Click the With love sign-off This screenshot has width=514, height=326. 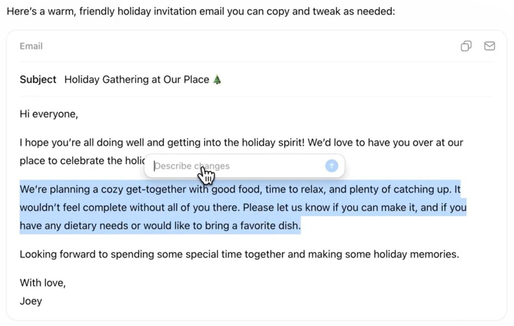(x=43, y=283)
